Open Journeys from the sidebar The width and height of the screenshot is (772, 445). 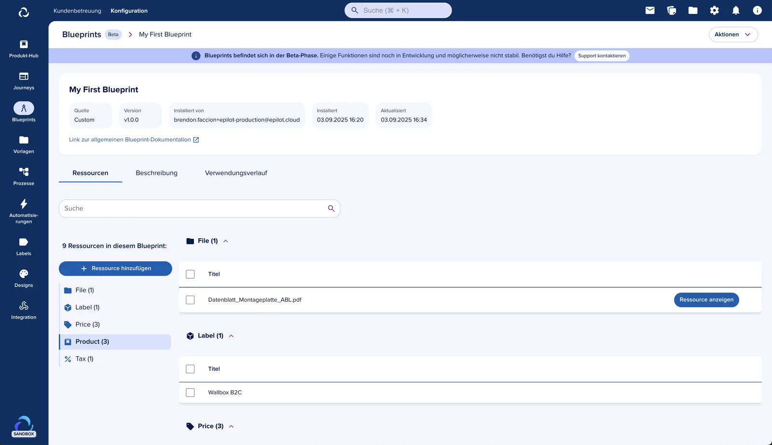tap(24, 81)
